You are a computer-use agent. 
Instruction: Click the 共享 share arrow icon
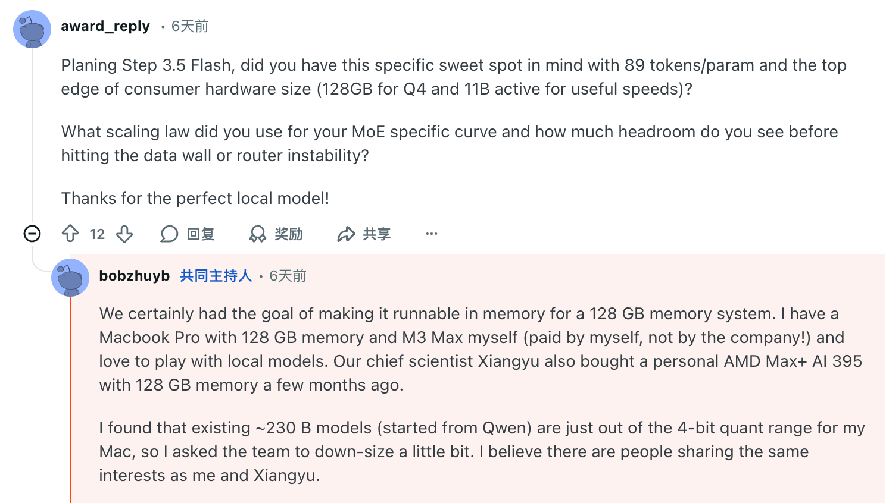(x=345, y=234)
